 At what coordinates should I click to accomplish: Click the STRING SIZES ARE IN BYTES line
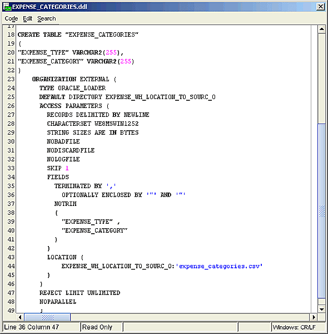tap(92, 132)
